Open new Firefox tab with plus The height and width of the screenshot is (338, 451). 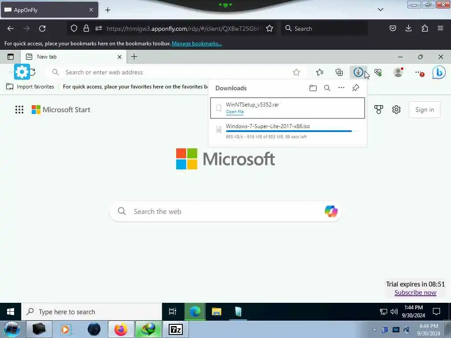[107, 10]
